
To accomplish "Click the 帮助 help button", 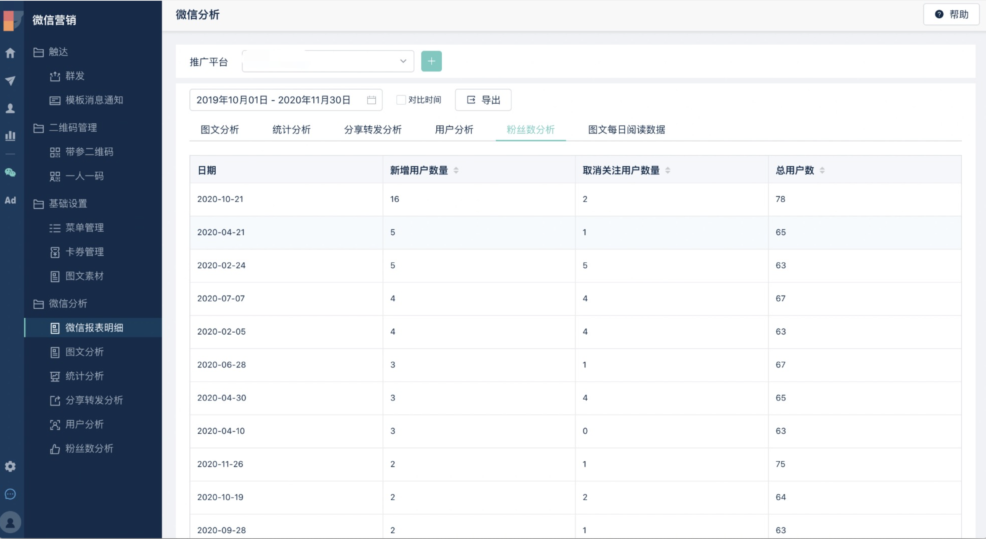I will click(951, 14).
